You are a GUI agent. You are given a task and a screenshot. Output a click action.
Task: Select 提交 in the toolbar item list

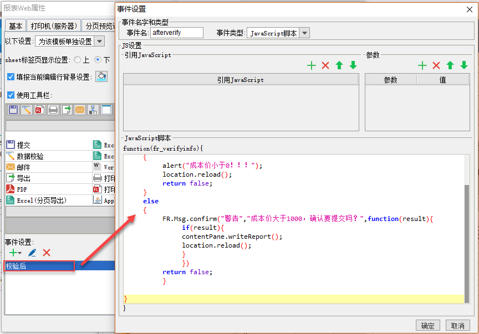49,145
